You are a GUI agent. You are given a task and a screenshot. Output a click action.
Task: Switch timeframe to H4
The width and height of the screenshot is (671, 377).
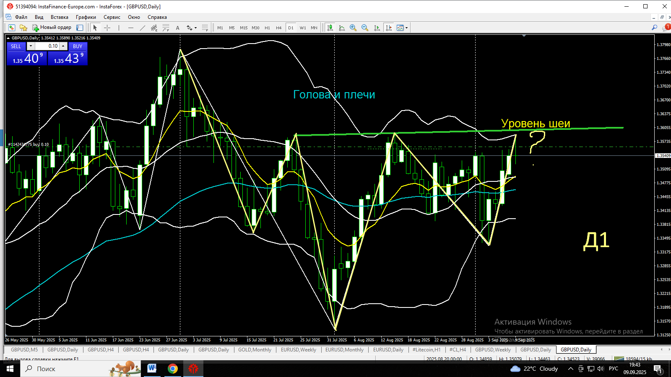click(x=279, y=28)
